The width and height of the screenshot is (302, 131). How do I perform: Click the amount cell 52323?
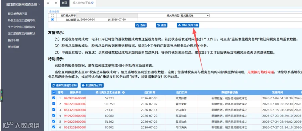pos(109,98)
